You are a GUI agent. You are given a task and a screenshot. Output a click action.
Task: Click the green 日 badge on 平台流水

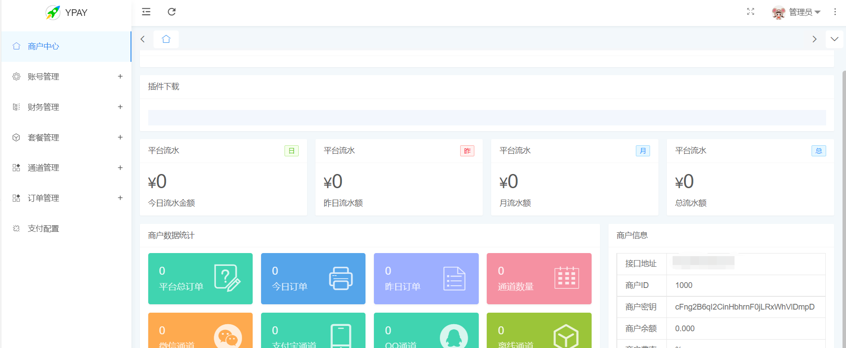pyautogui.click(x=292, y=151)
